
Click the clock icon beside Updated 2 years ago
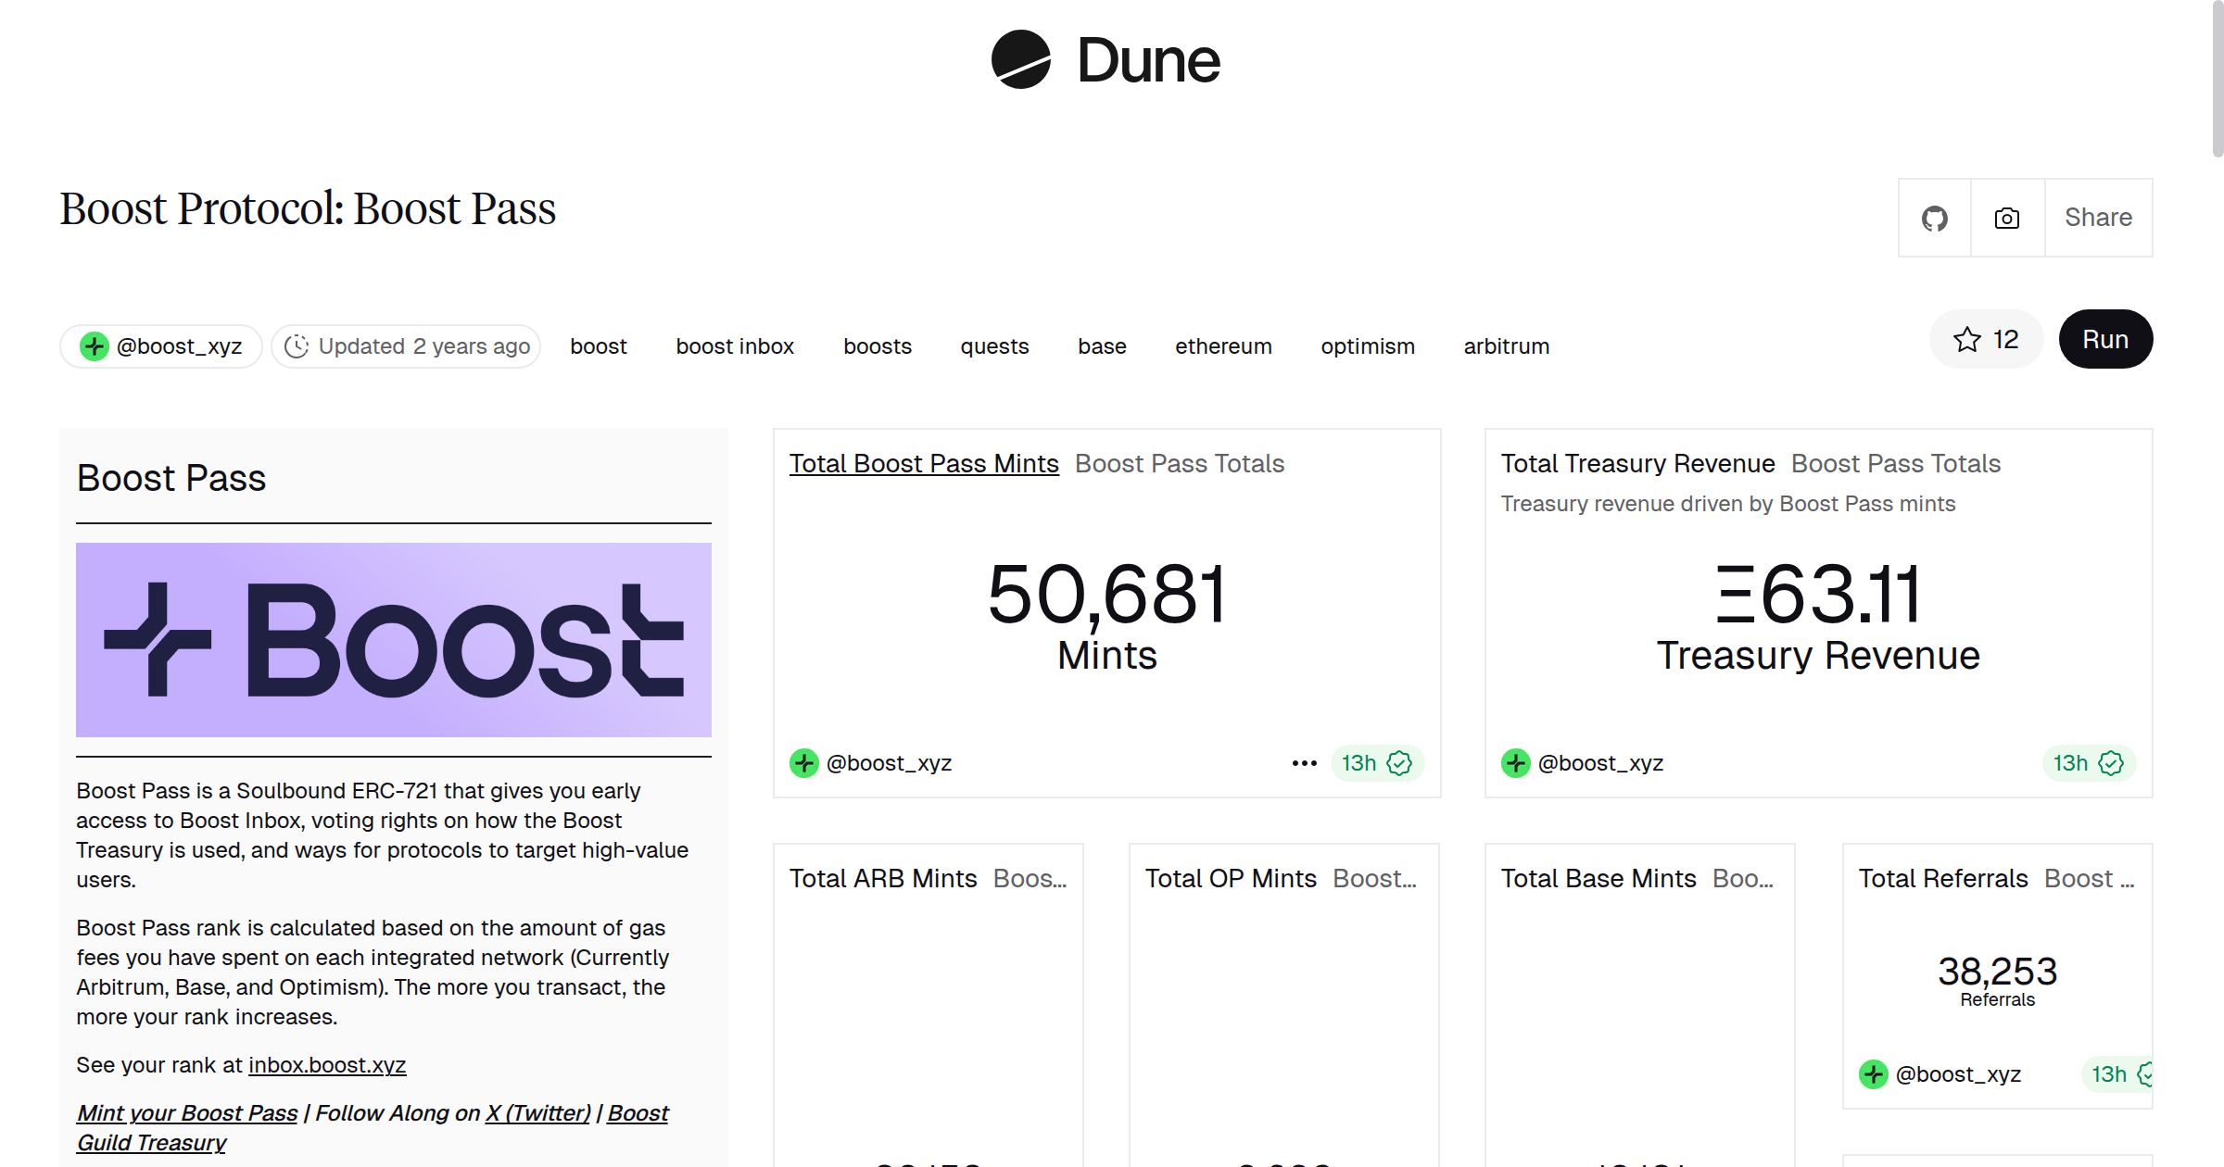[295, 345]
